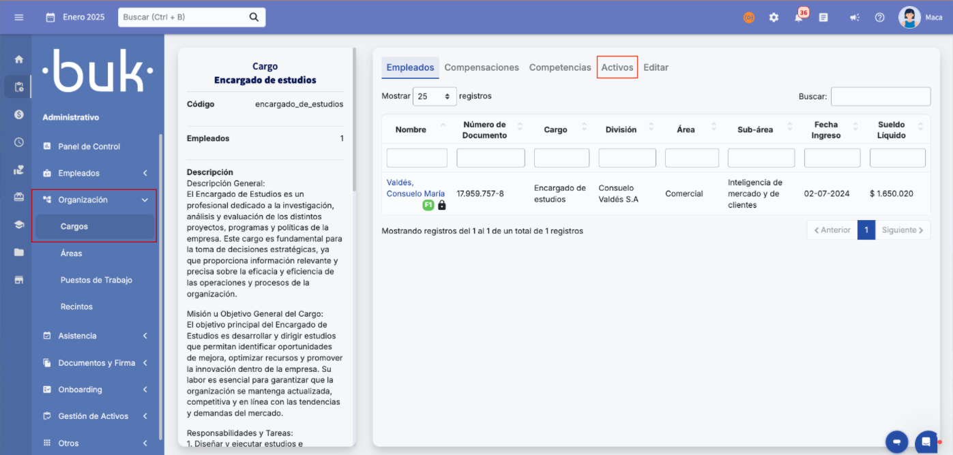Viewport: 953px width, 455px height.
Task: Go to Áreas in the sidebar
Action: coord(71,253)
